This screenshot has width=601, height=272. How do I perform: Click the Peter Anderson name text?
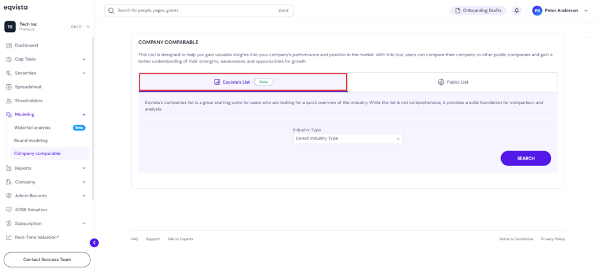pyautogui.click(x=561, y=11)
